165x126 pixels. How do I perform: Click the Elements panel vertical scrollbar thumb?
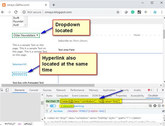[x=42, y=103]
